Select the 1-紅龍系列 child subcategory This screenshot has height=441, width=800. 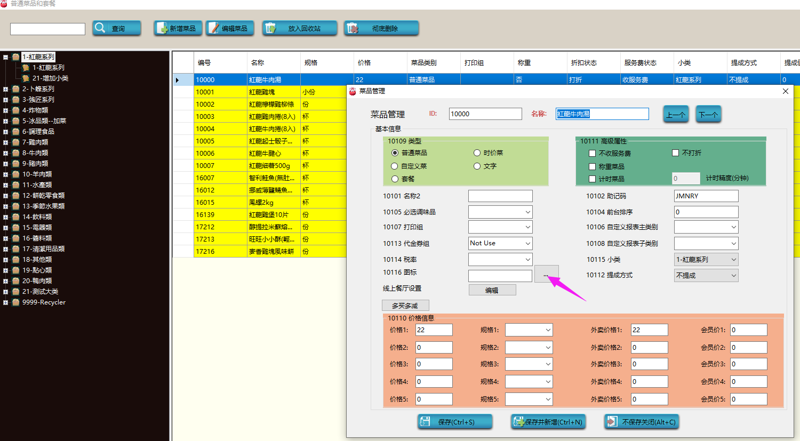pyautogui.click(x=48, y=68)
